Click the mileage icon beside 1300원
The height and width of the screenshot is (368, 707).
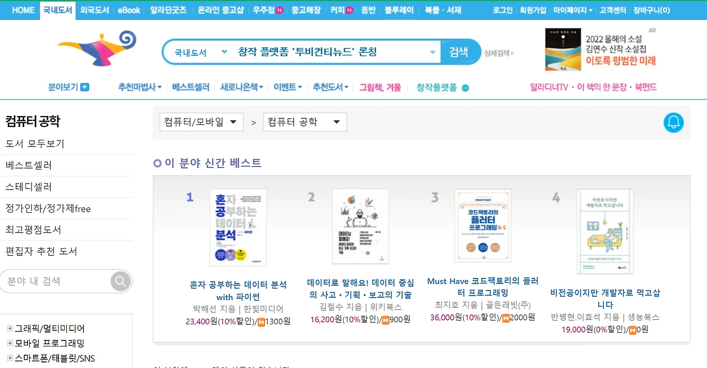261,322
